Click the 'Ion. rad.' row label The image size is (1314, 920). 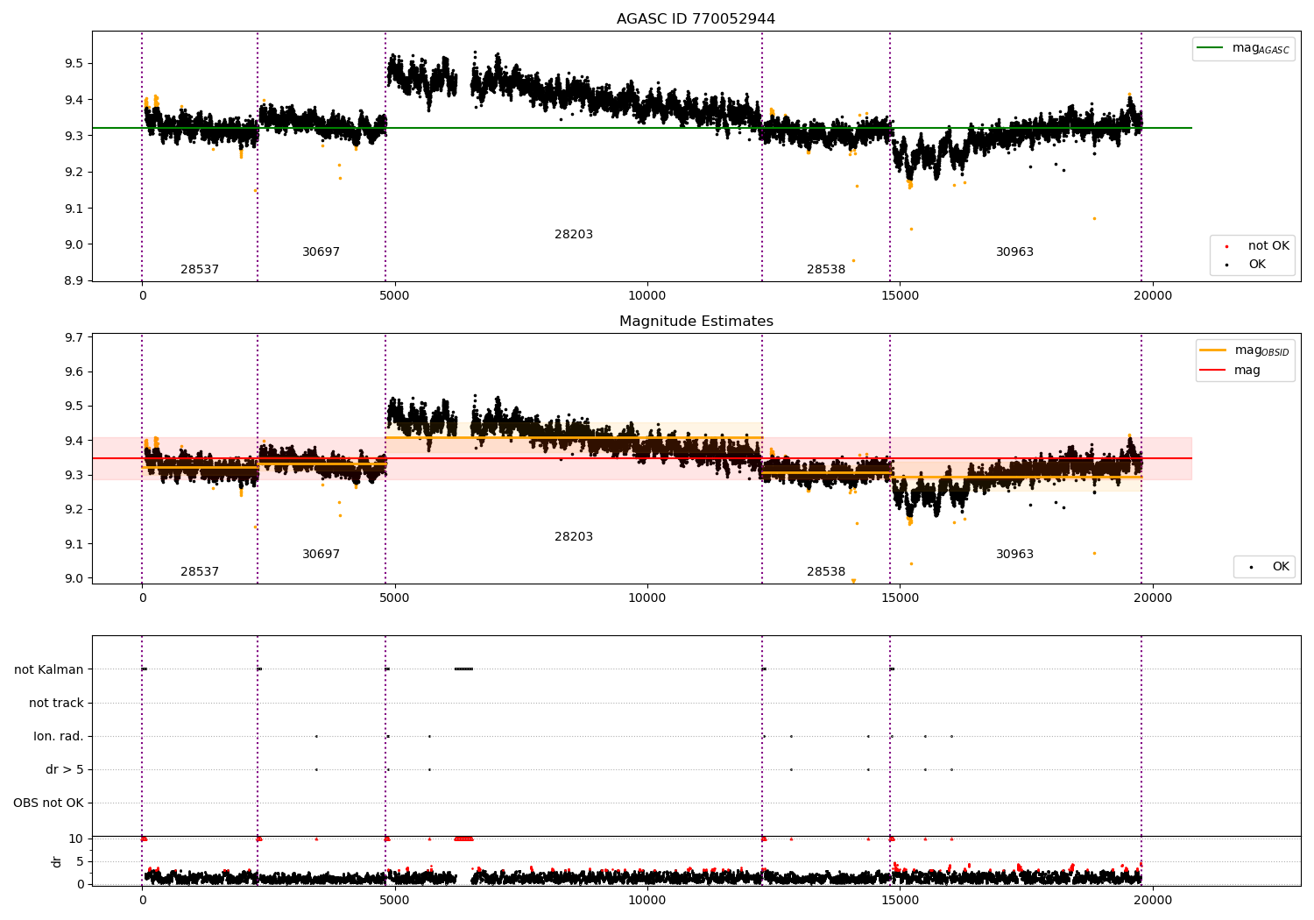(x=59, y=736)
